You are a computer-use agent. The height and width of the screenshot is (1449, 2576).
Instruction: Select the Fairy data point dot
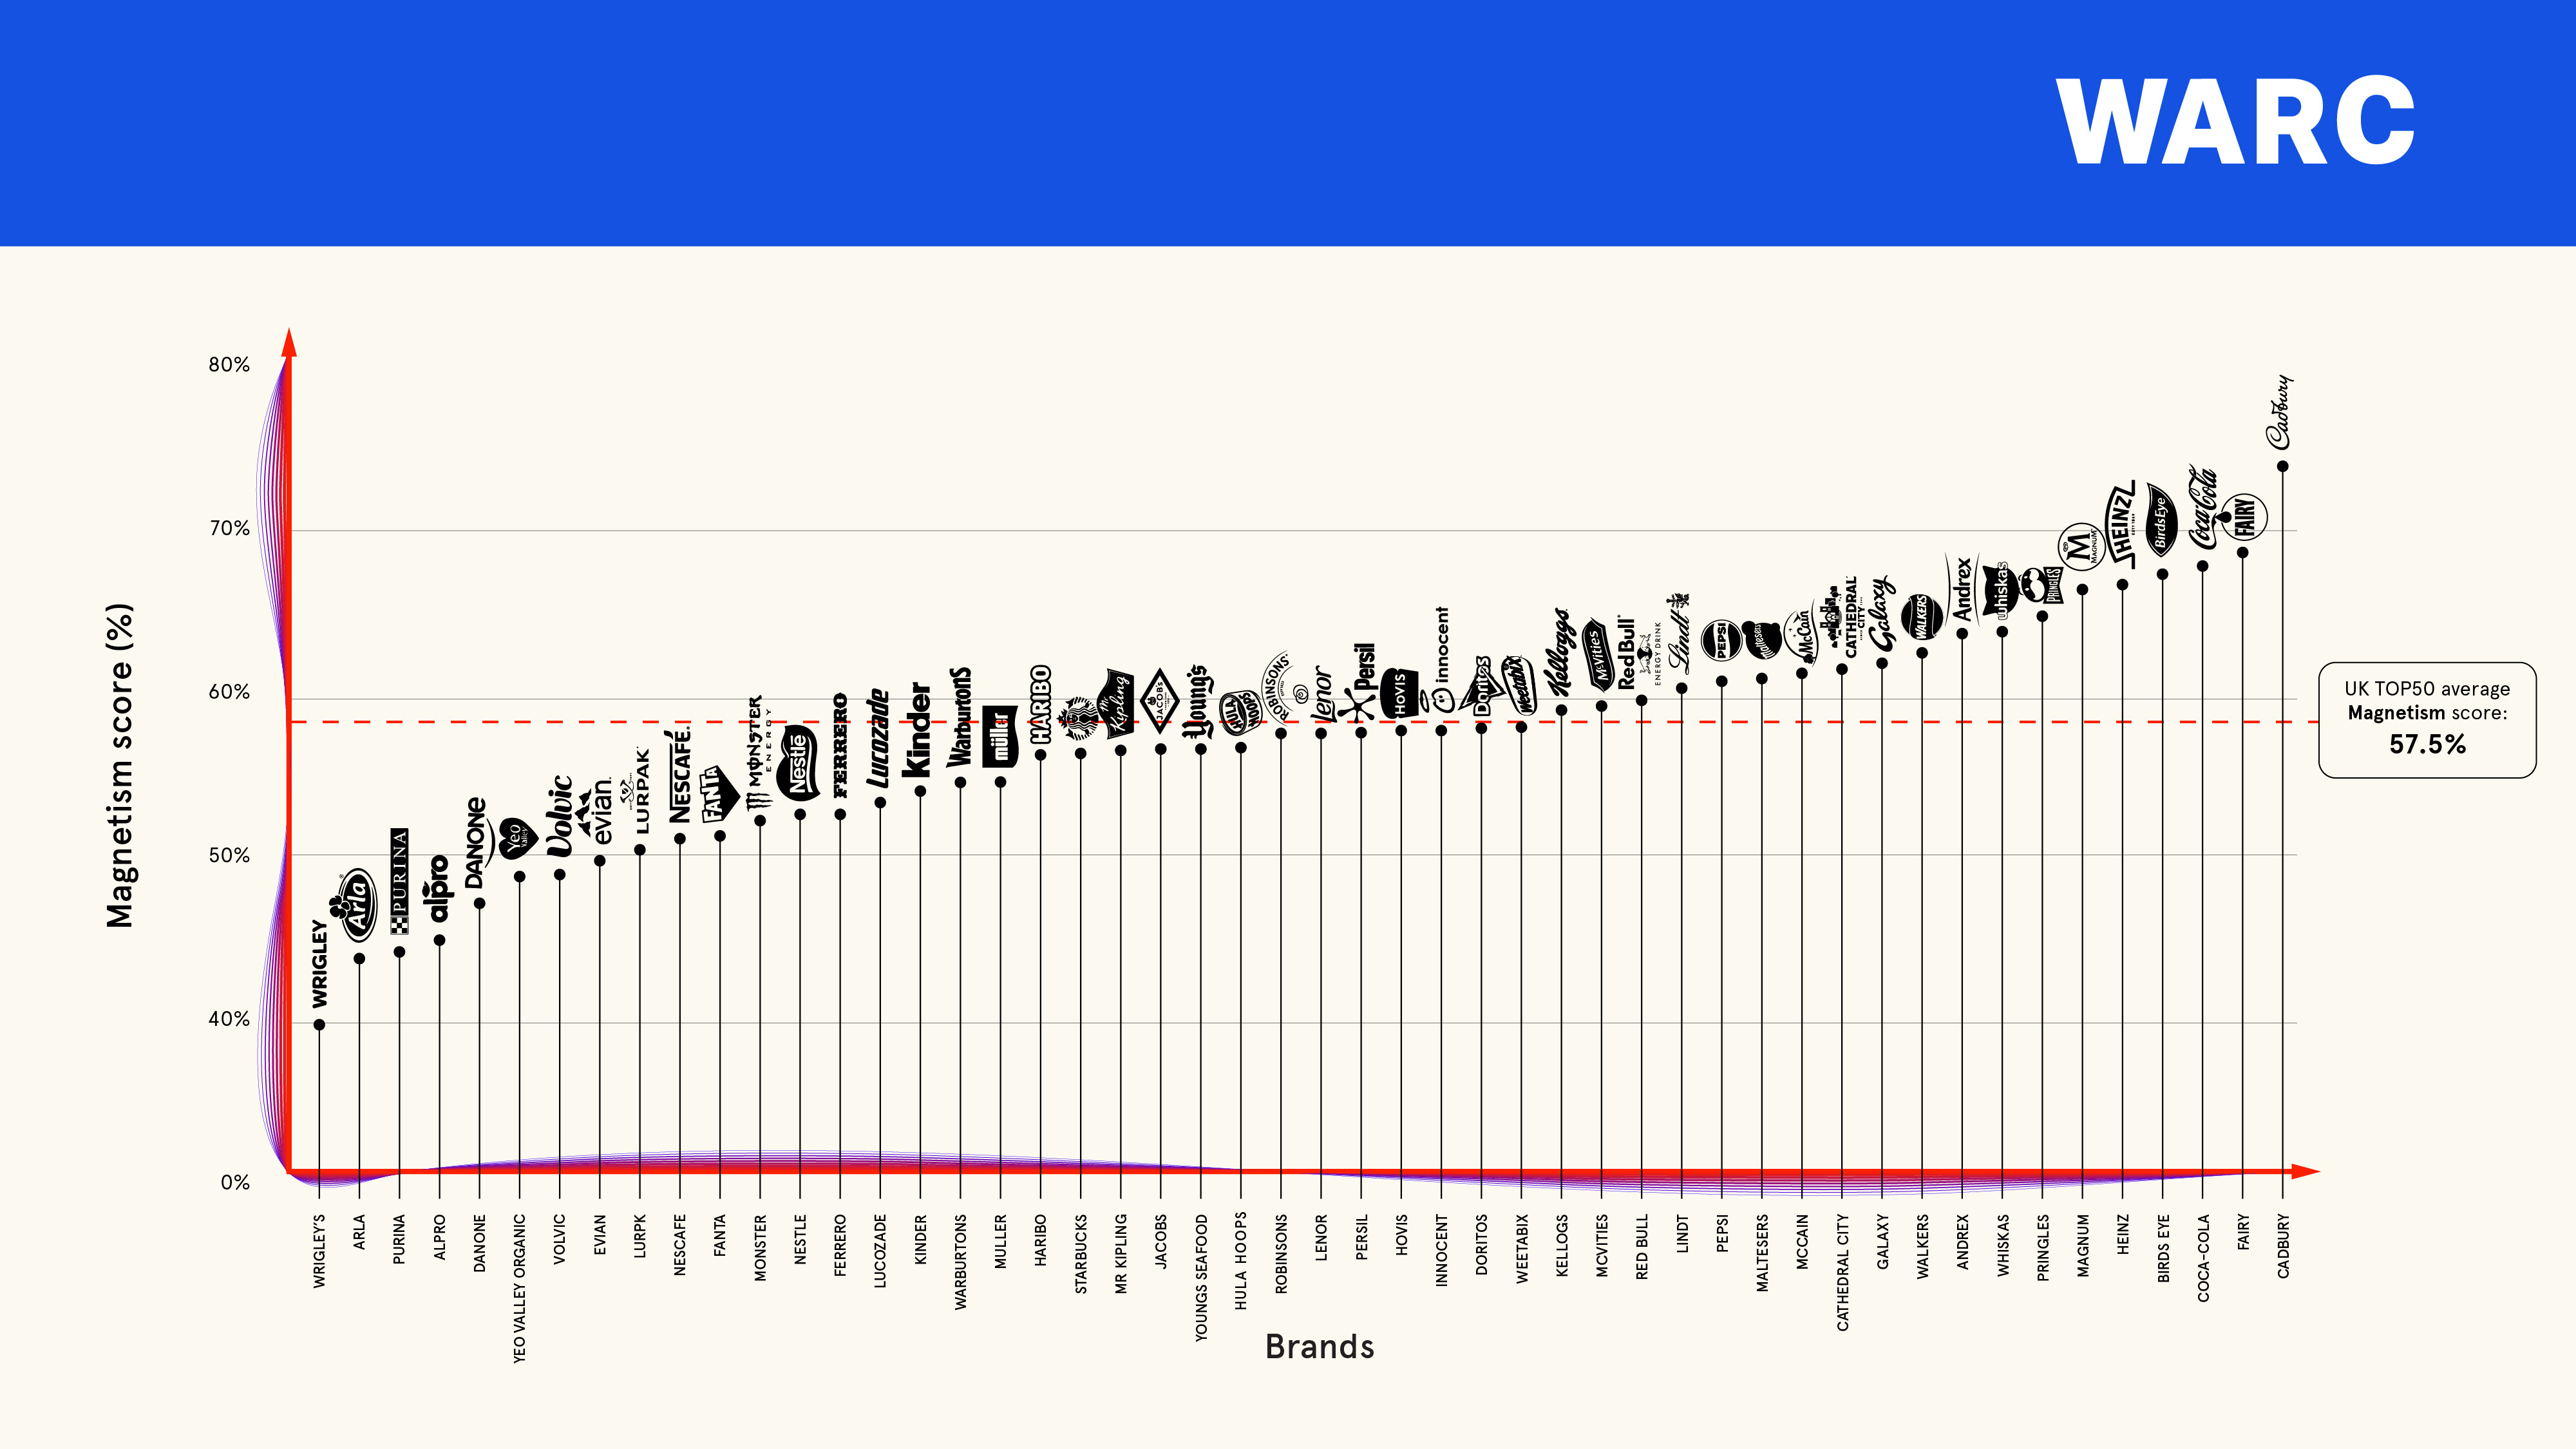pos(2242,553)
